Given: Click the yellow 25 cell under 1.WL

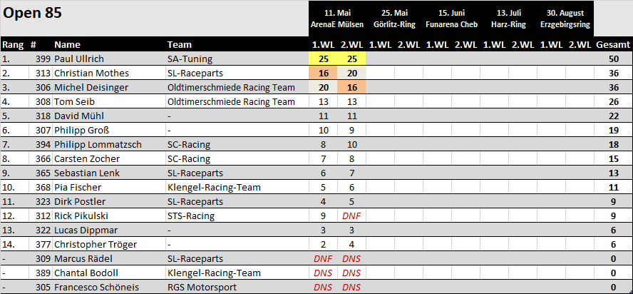Looking at the screenshot, I should [x=323, y=59].
